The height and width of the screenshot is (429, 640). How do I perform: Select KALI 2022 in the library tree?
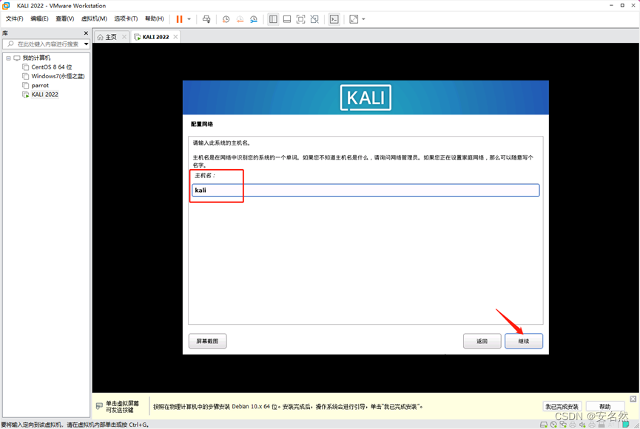click(44, 95)
